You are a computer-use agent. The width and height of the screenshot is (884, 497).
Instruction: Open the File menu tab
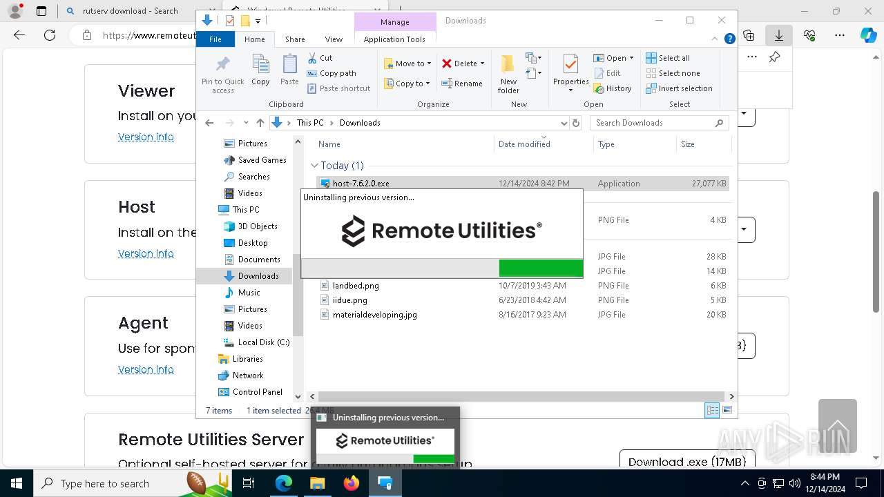215,39
